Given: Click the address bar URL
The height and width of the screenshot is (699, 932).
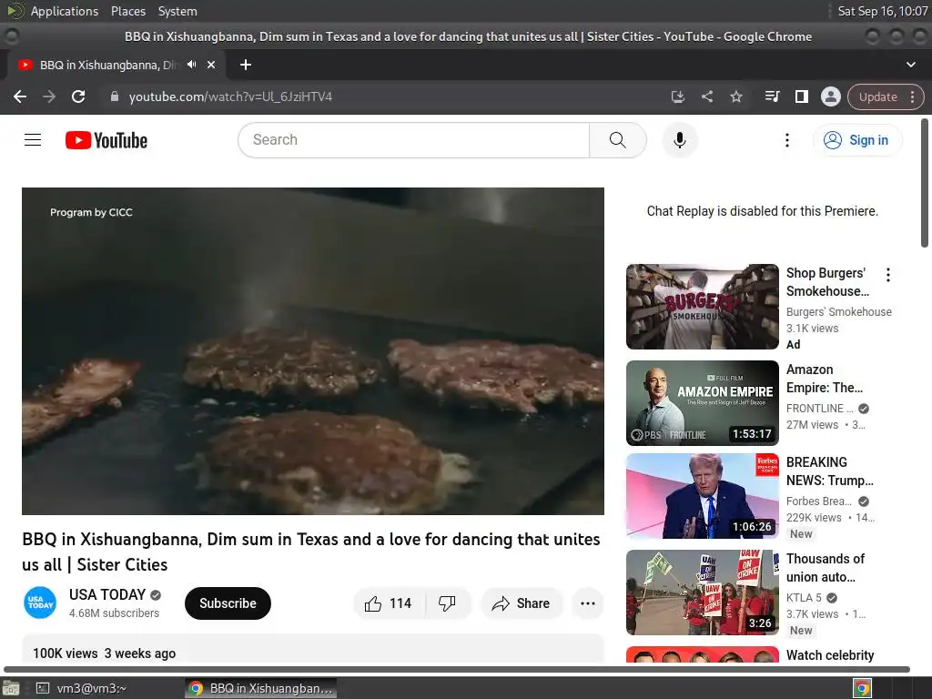Looking at the screenshot, I should [230, 96].
